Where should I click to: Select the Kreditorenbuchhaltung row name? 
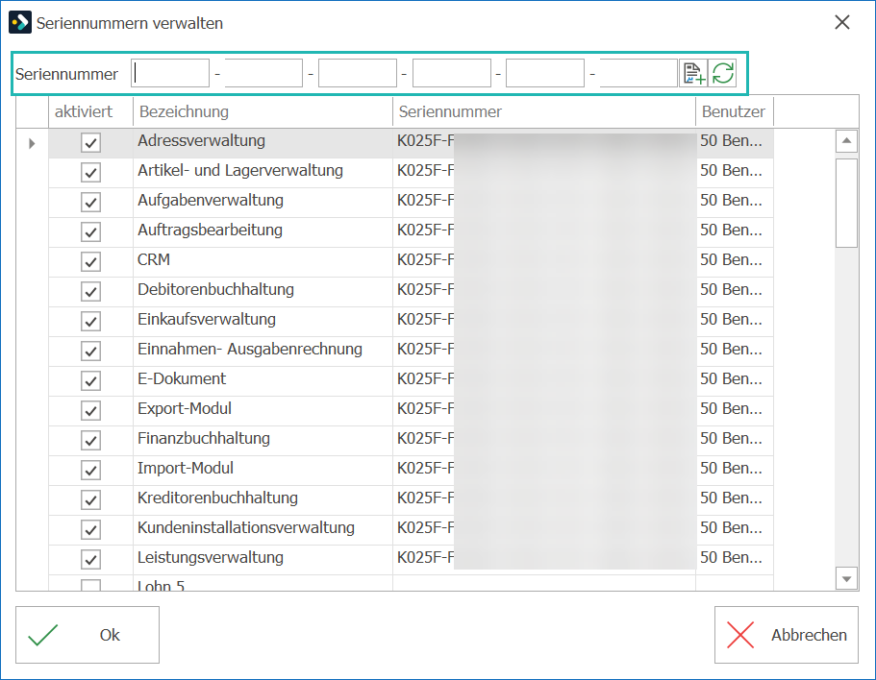[217, 498]
